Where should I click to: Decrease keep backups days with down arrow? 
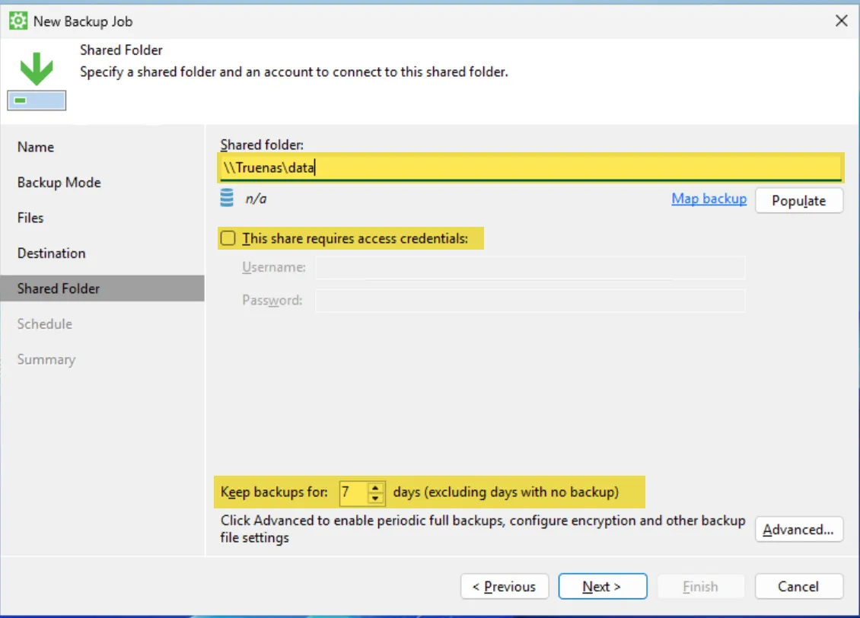(x=375, y=498)
